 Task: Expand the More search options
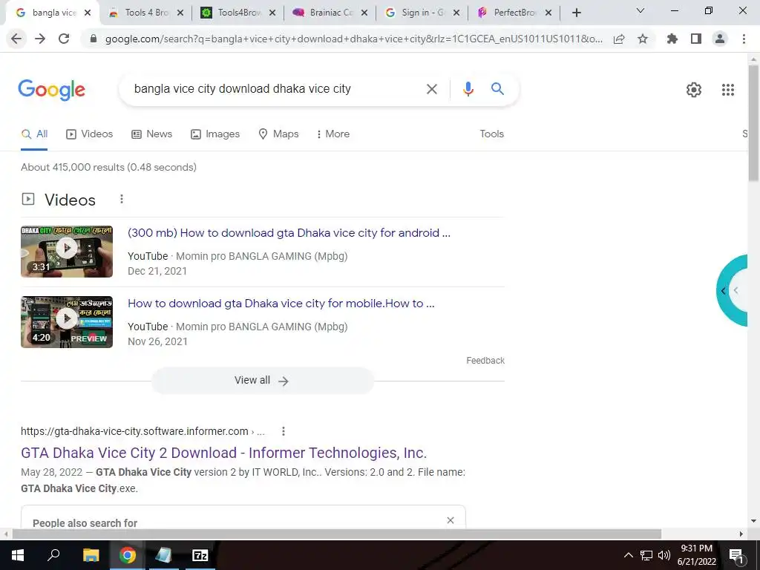(x=332, y=134)
